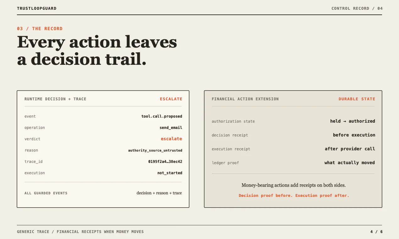The height and width of the screenshot is (239, 399).
Task: Select the not_started execution value
Action: click(170, 173)
